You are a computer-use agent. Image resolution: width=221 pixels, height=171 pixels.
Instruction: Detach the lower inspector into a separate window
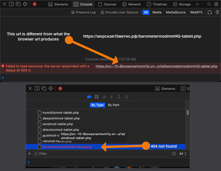44,88
